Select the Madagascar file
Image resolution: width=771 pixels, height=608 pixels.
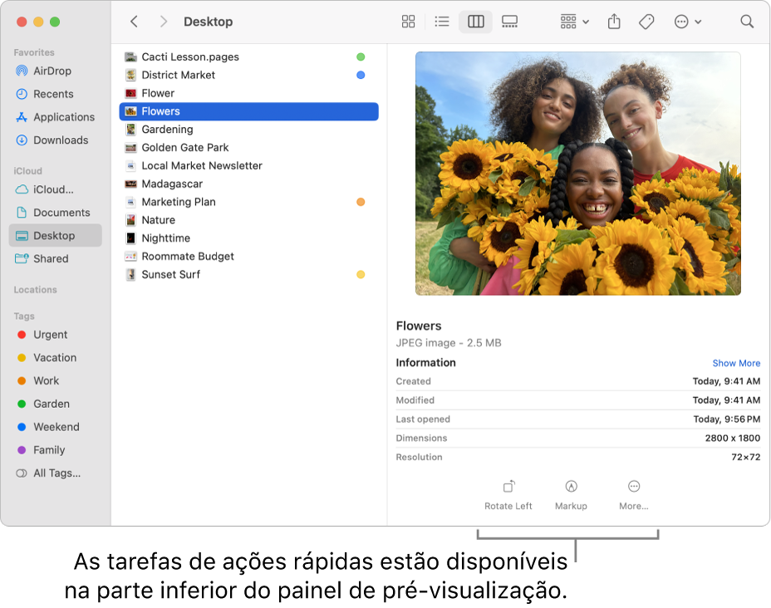point(248,184)
